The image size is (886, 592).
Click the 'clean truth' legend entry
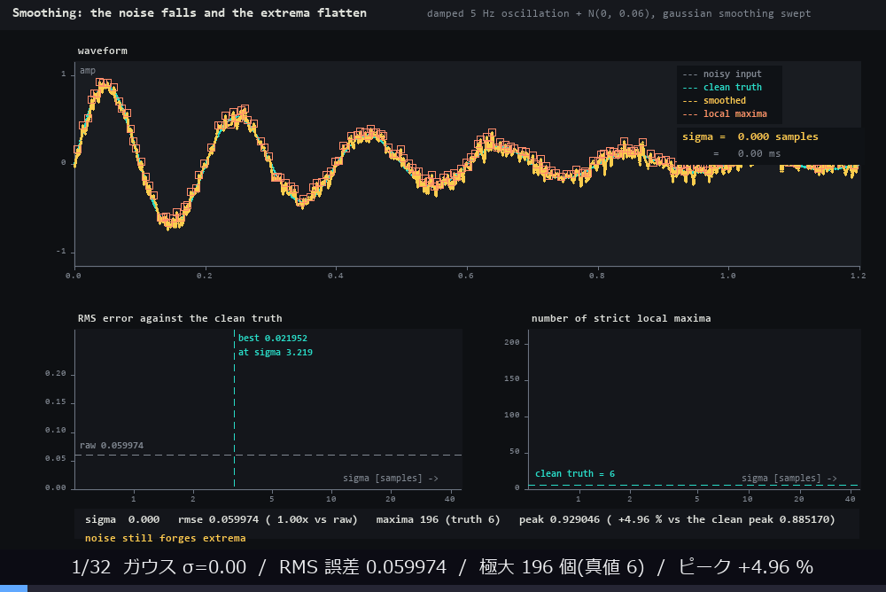click(722, 87)
